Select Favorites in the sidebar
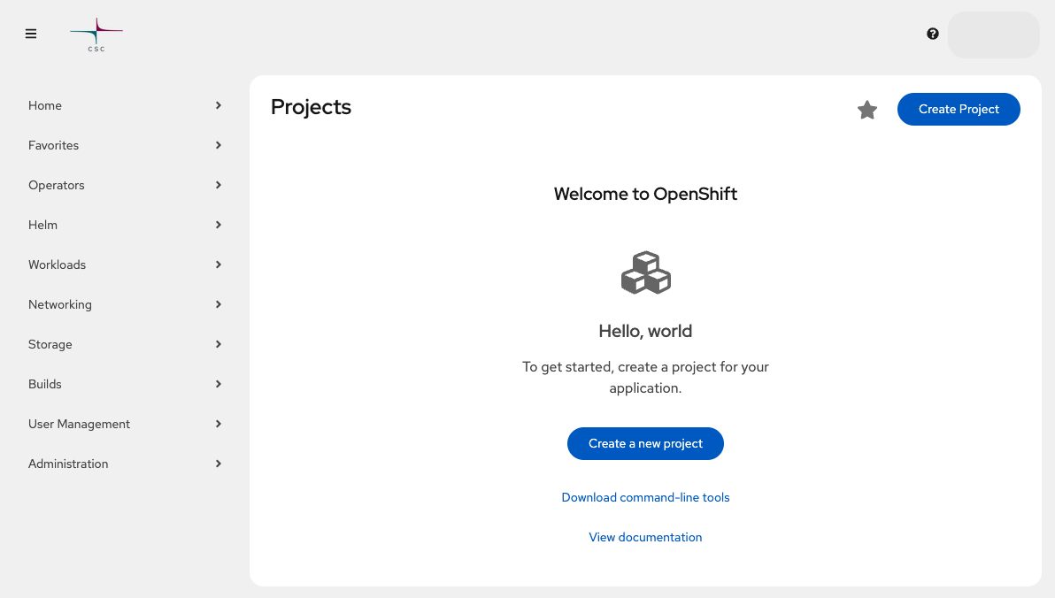 click(53, 145)
